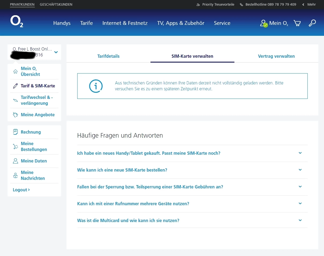Open the Mehr menu in top bar
The width and height of the screenshot is (324, 256).
pyautogui.click(x=309, y=5)
